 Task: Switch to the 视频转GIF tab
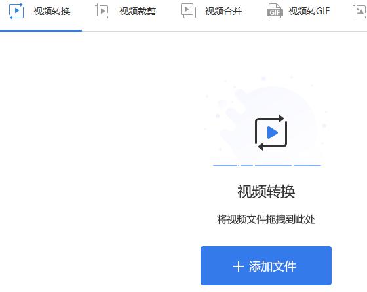309,11
